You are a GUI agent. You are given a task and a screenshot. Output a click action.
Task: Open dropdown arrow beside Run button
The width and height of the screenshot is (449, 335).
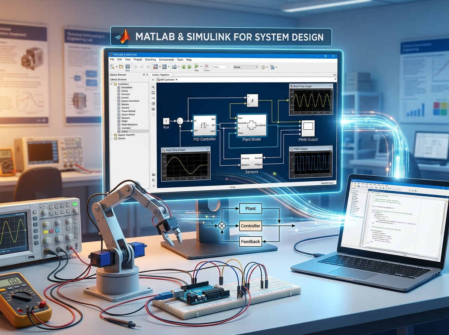click(201, 67)
